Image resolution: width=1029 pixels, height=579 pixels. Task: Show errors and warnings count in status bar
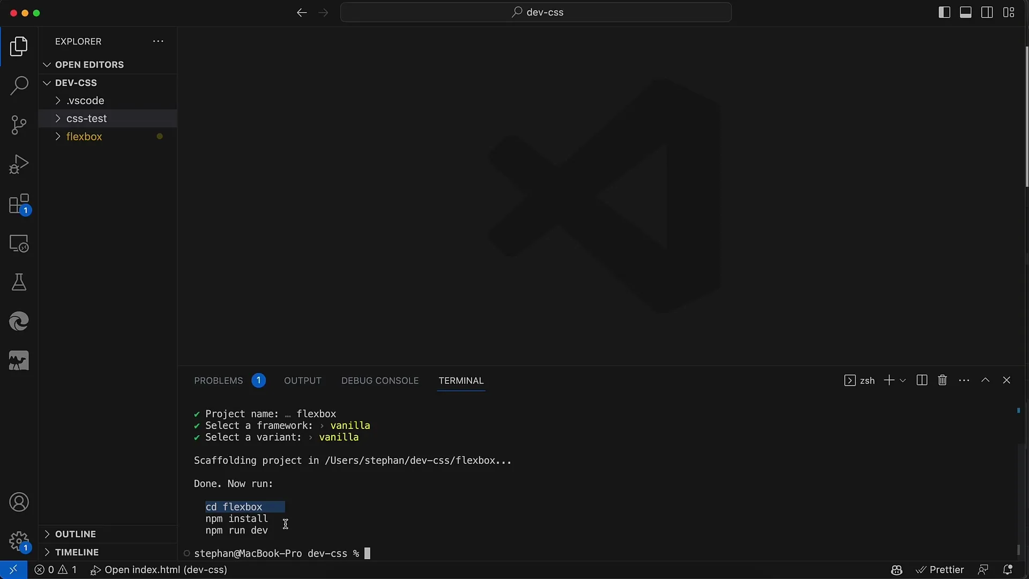(x=56, y=570)
